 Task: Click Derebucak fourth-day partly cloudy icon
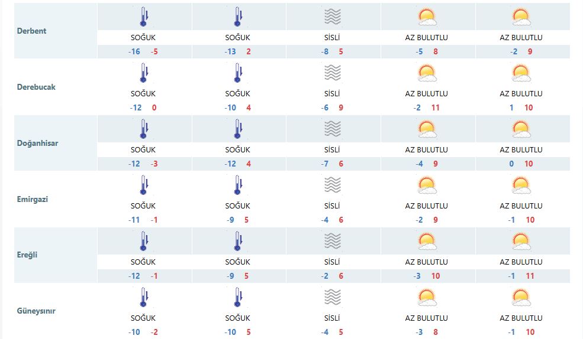click(427, 73)
